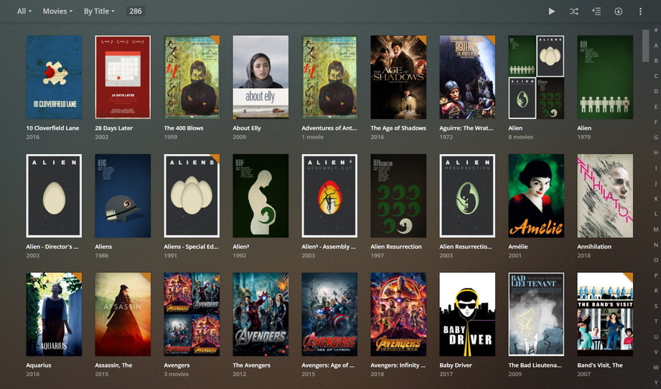This screenshot has width=661, height=389.
Task: Open the Aguirre: The Wrath poster
Action: pyautogui.click(x=467, y=77)
